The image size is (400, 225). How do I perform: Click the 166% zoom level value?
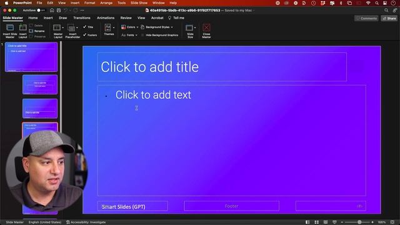[382, 222]
